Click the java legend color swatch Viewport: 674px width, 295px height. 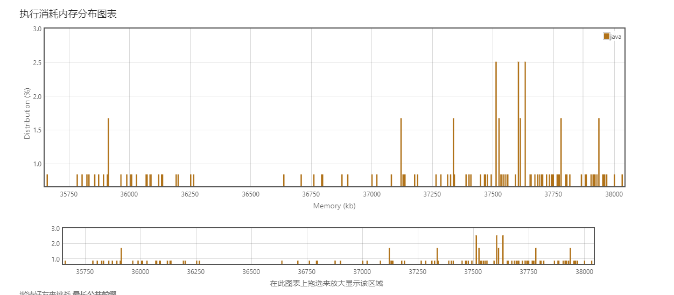pos(607,36)
